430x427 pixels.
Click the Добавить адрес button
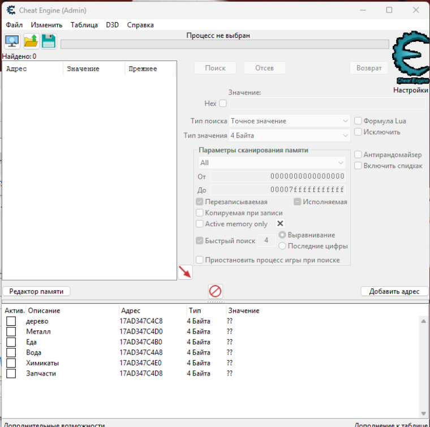394,291
